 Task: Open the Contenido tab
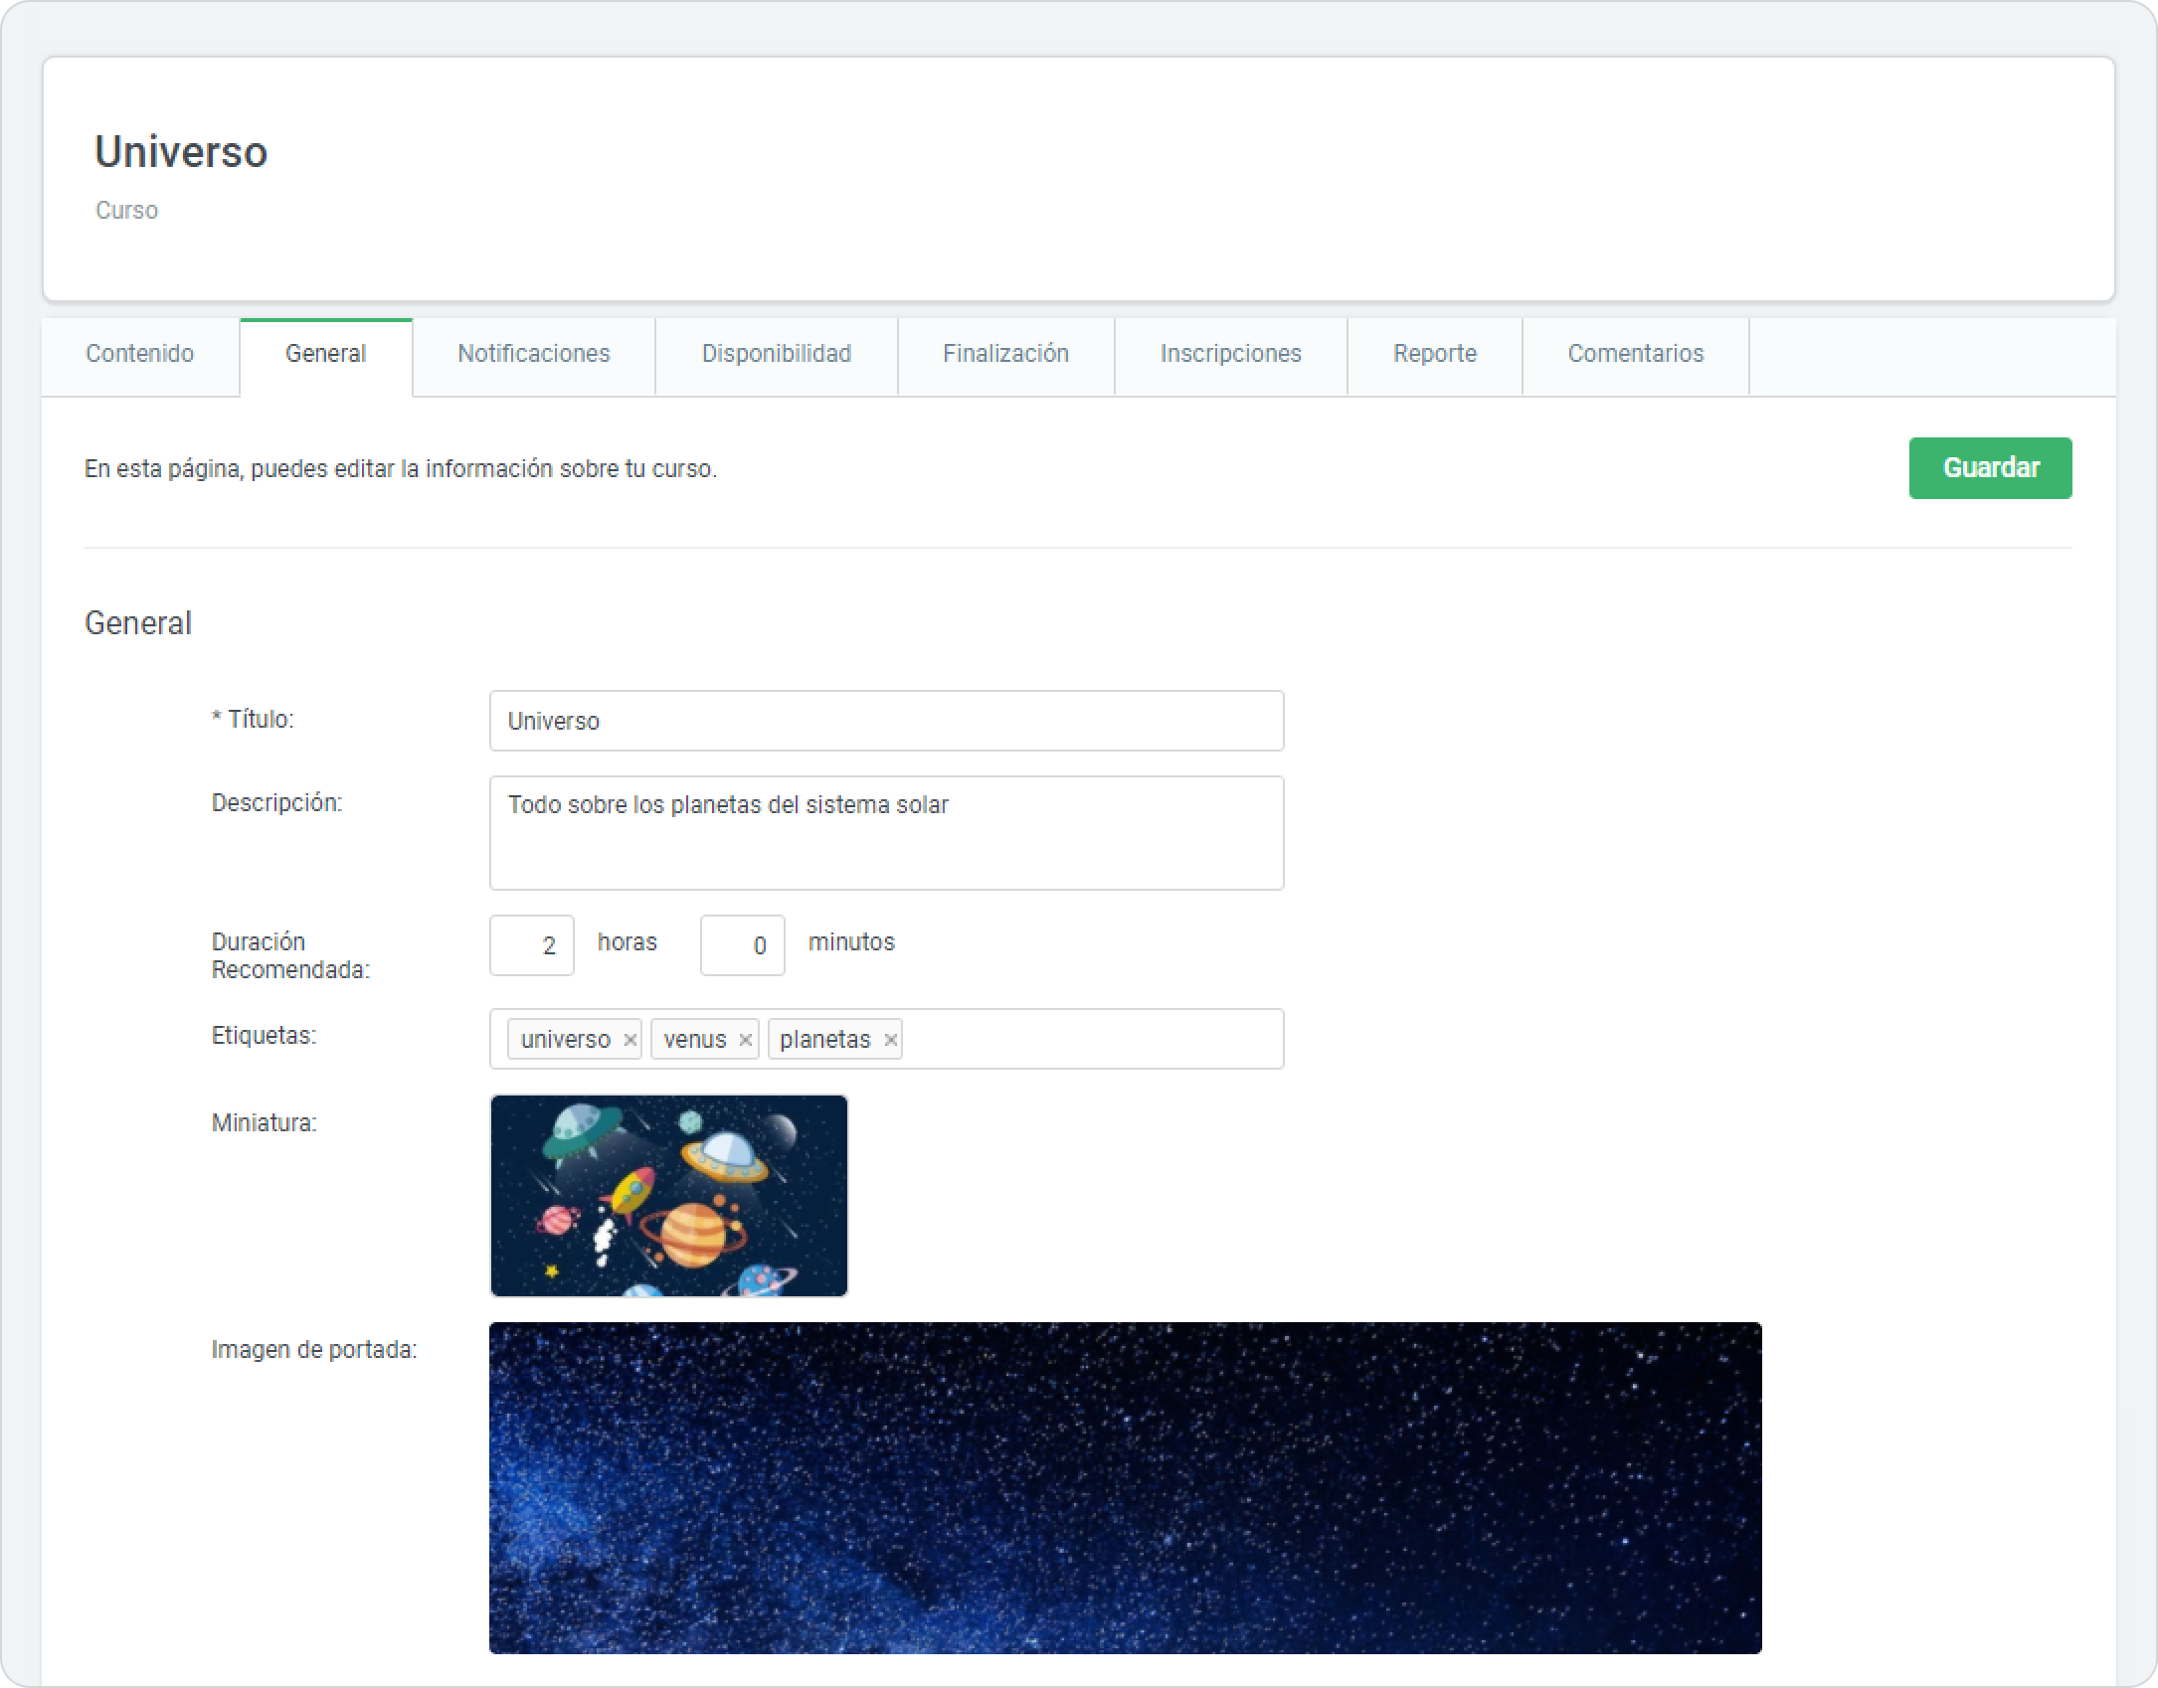coord(139,354)
